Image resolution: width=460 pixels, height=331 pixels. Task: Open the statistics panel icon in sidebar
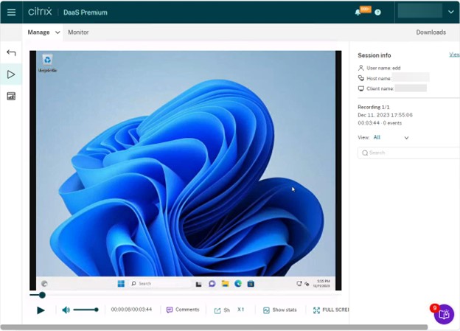11,96
